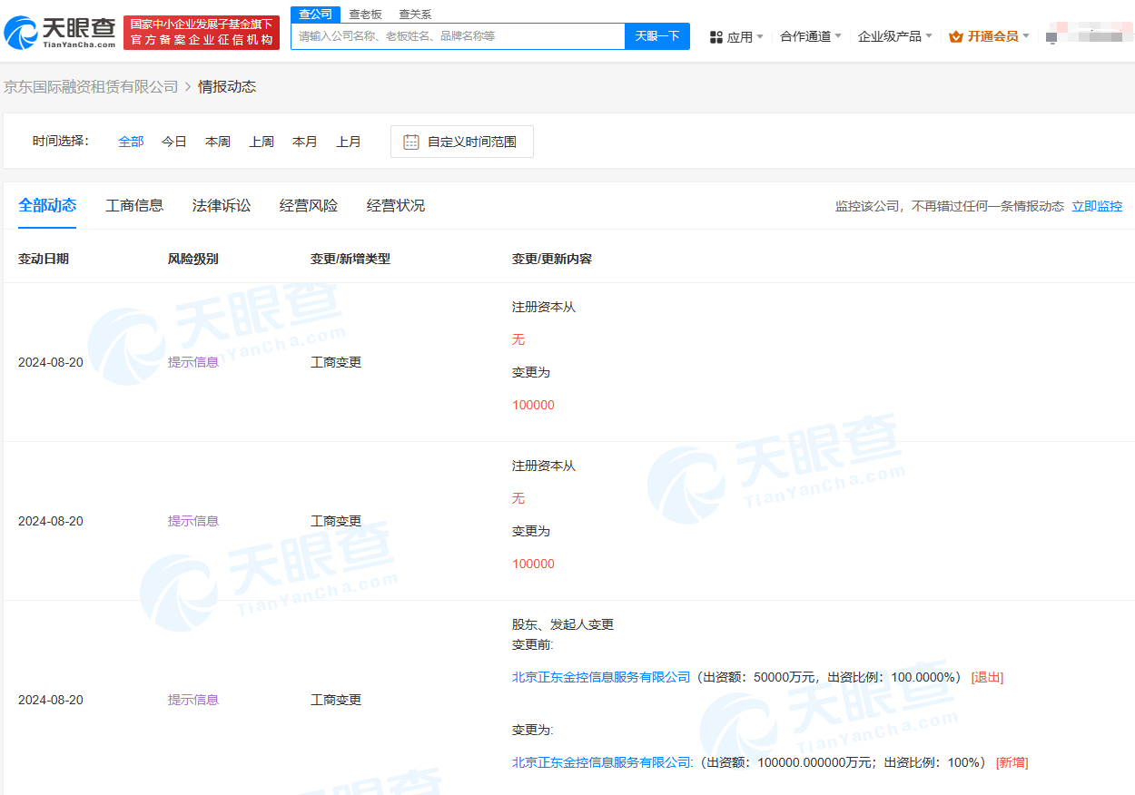
Task: Switch to the 法律诉讼 tab
Action: pos(222,205)
